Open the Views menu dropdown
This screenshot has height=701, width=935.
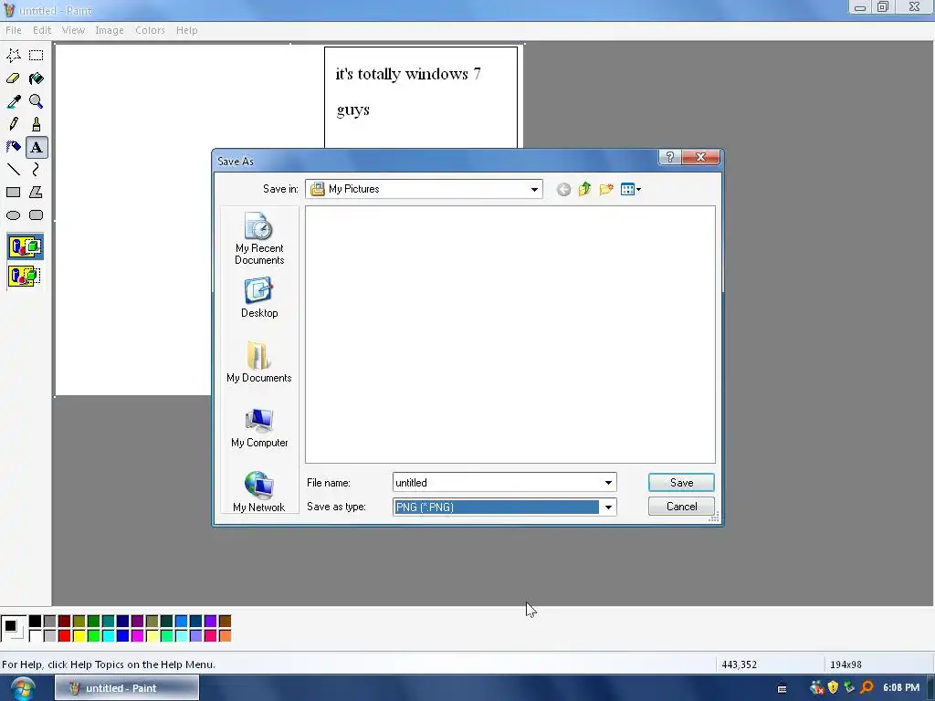tap(631, 190)
